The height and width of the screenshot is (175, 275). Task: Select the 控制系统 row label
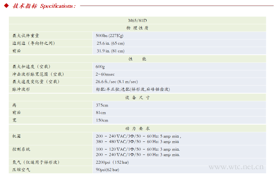21,149
